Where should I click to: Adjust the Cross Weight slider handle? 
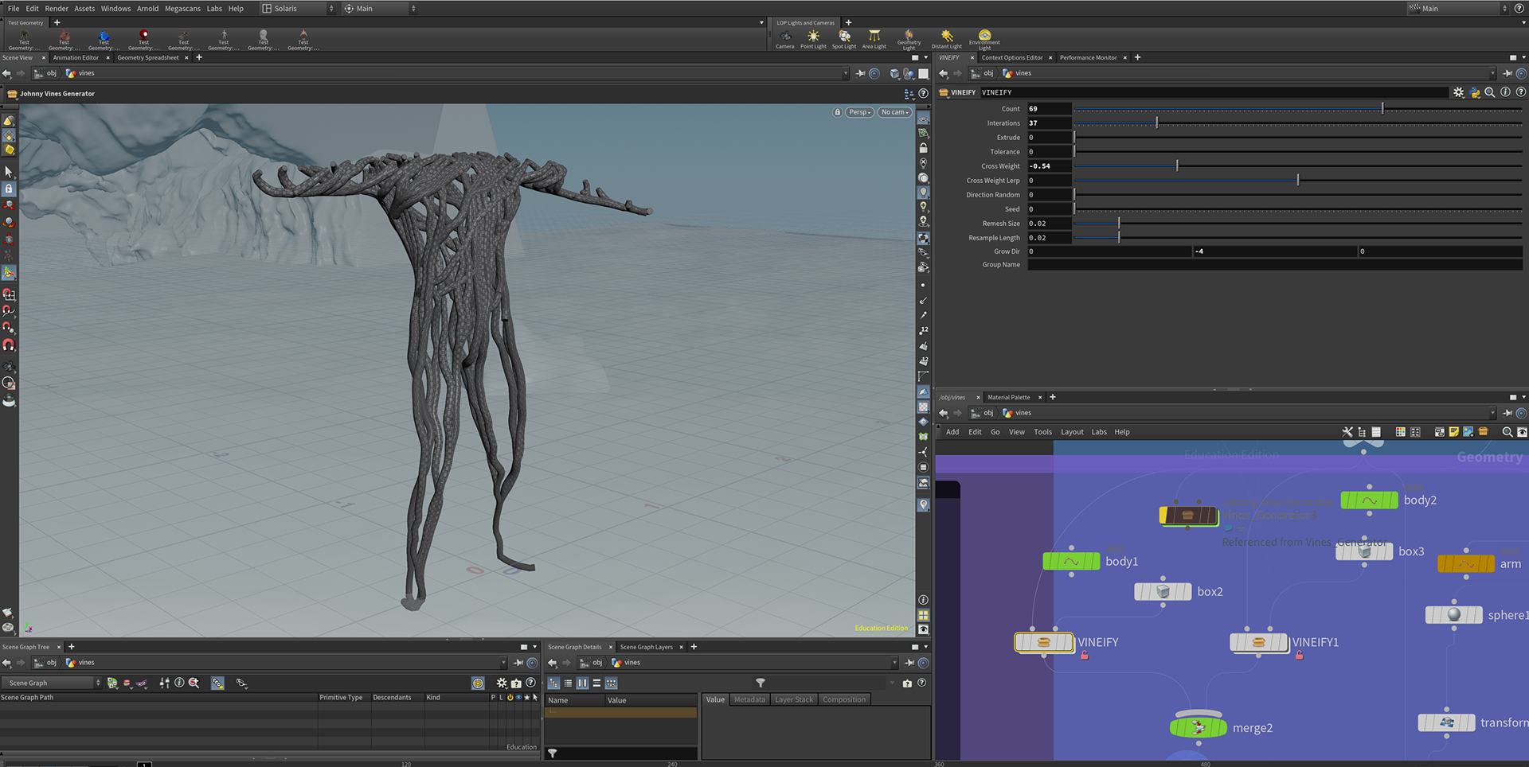tap(1177, 166)
